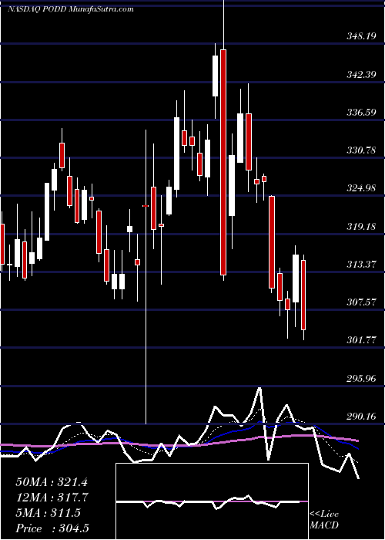Click the 348.19 price axis label

point(362,36)
